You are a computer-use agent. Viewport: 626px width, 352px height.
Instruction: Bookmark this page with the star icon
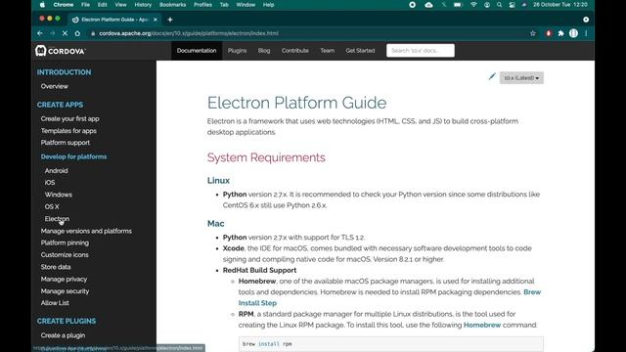pos(533,33)
